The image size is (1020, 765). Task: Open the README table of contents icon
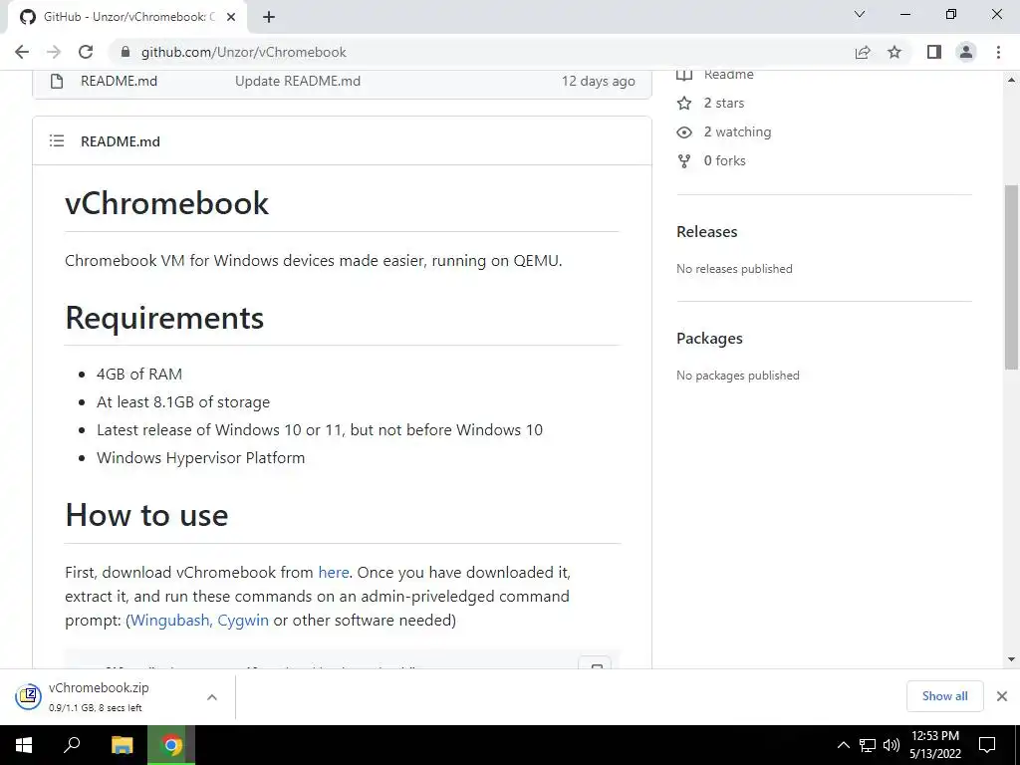[57, 140]
